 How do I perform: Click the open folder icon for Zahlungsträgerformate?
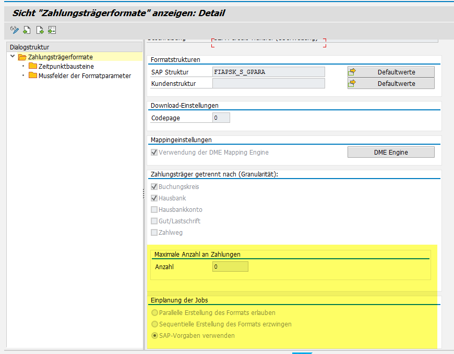click(x=22, y=57)
